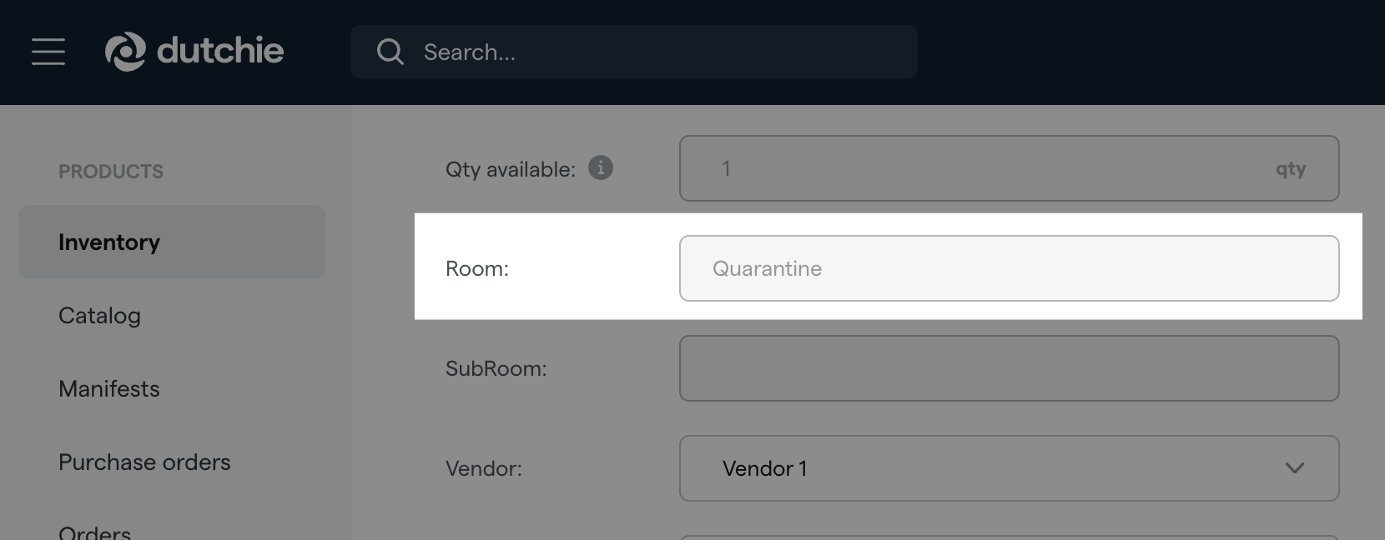
Task: Navigate to Purchase orders
Action: coord(144,462)
